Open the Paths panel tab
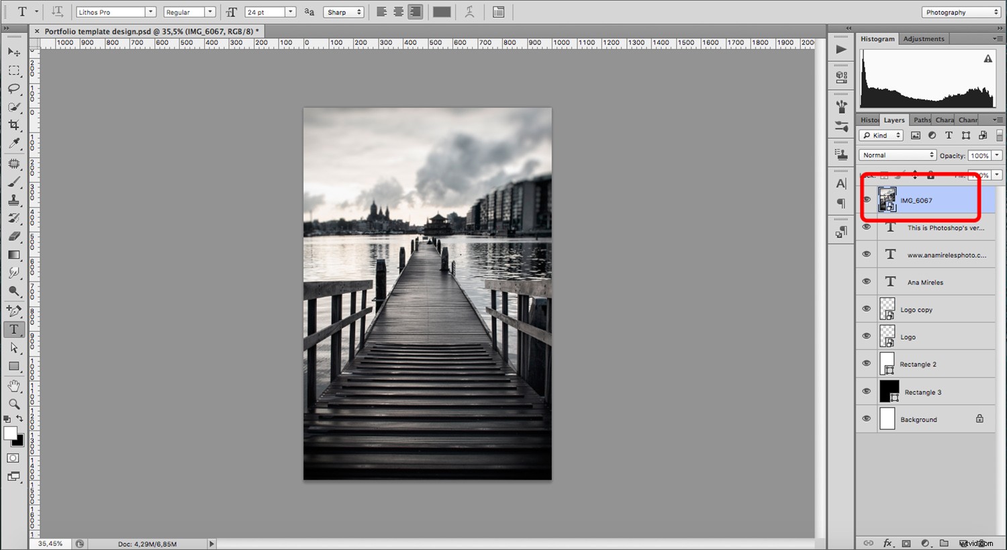 point(921,120)
